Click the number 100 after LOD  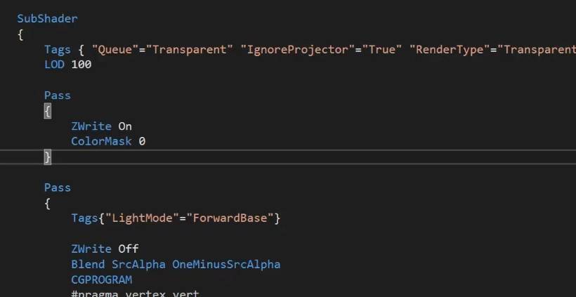(x=81, y=65)
